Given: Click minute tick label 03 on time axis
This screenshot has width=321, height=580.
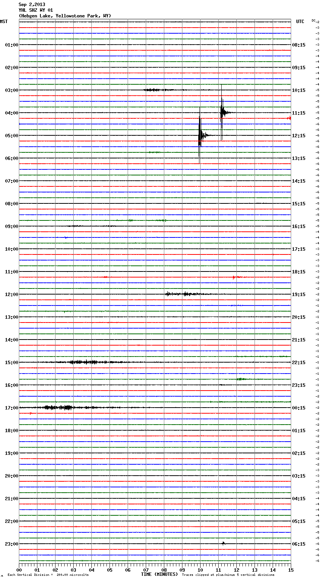Looking at the screenshot, I should coord(73,570).
